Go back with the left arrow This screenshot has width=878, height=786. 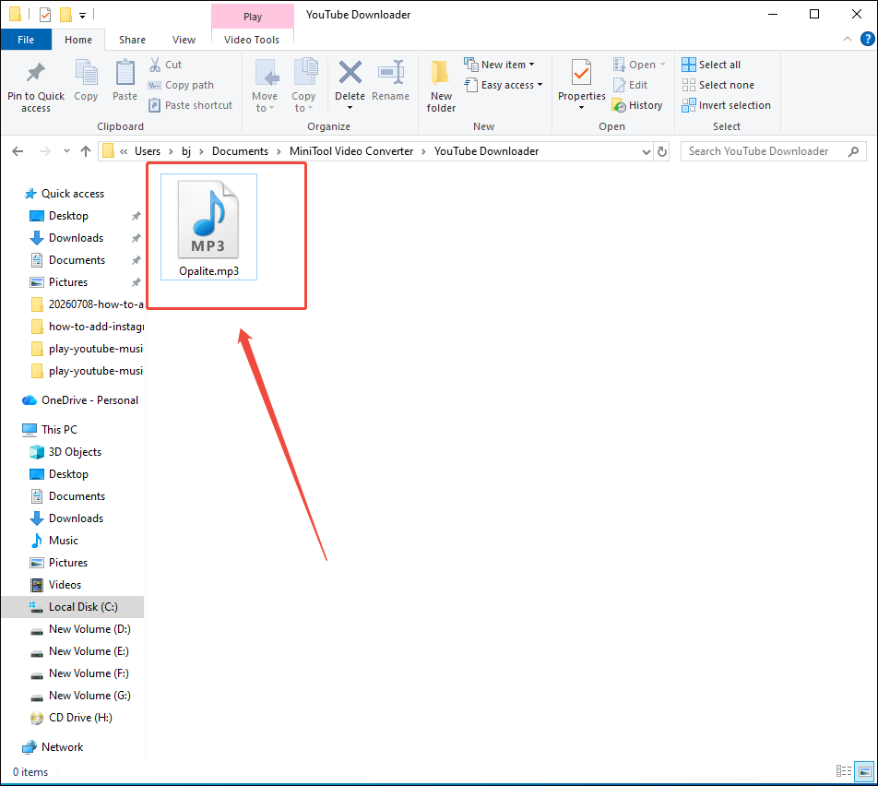click(x=18, y=151)
